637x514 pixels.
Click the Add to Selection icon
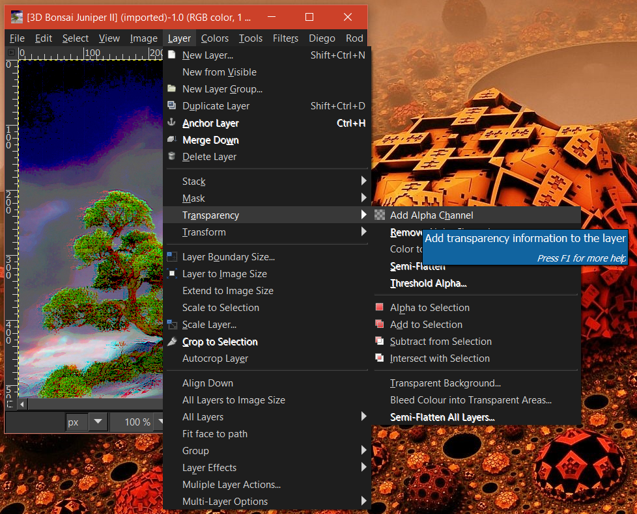pos(380,324)
